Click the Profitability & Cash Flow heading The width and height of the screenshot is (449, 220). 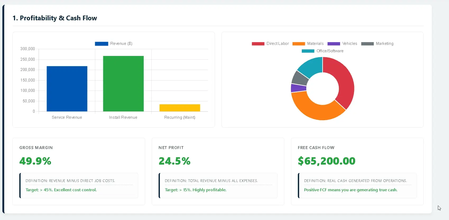pyautogui.click(x=55, y=18)
